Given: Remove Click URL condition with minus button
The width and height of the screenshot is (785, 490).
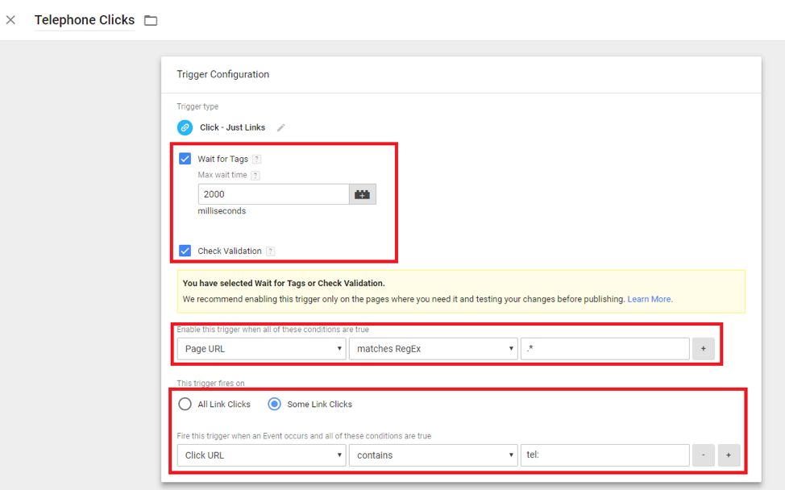Looking at the screenshot, I should tap(703, 455).
